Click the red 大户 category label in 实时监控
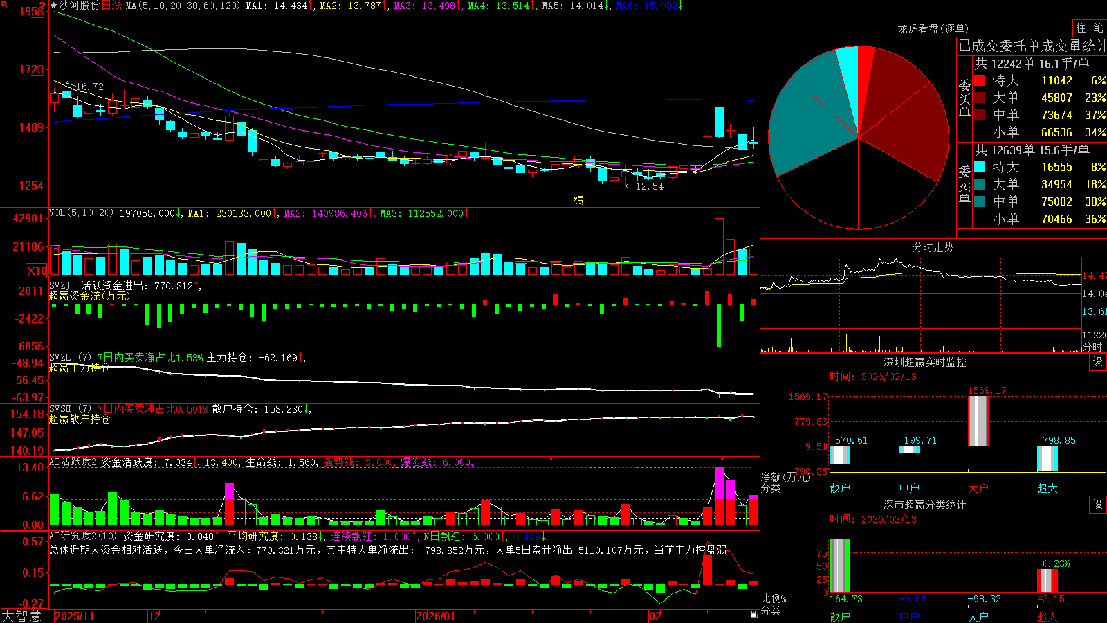Screen dimensions: 1107x623 (978, 488)
